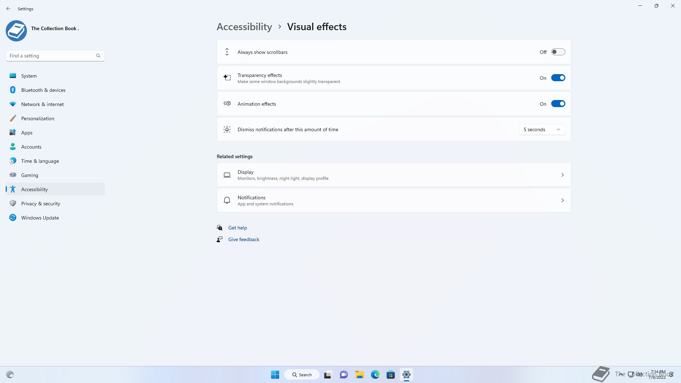Expand the Display related settings chevron

[562, 175]
